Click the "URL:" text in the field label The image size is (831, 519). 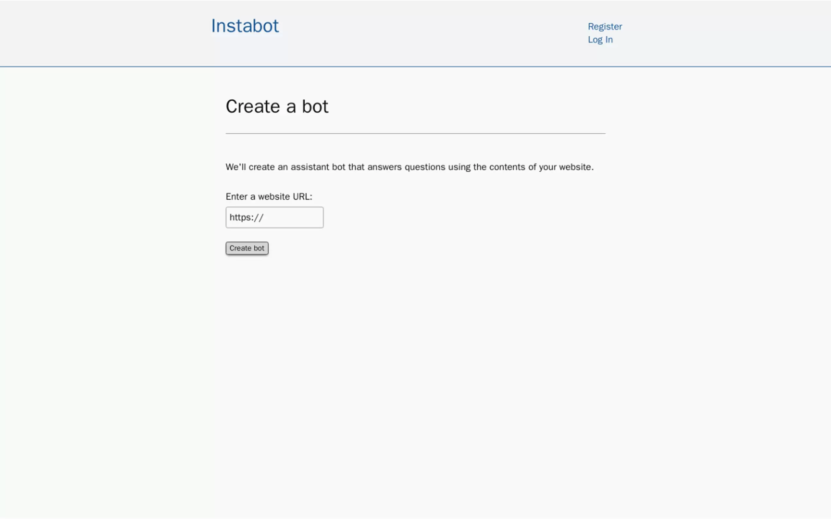302,197
